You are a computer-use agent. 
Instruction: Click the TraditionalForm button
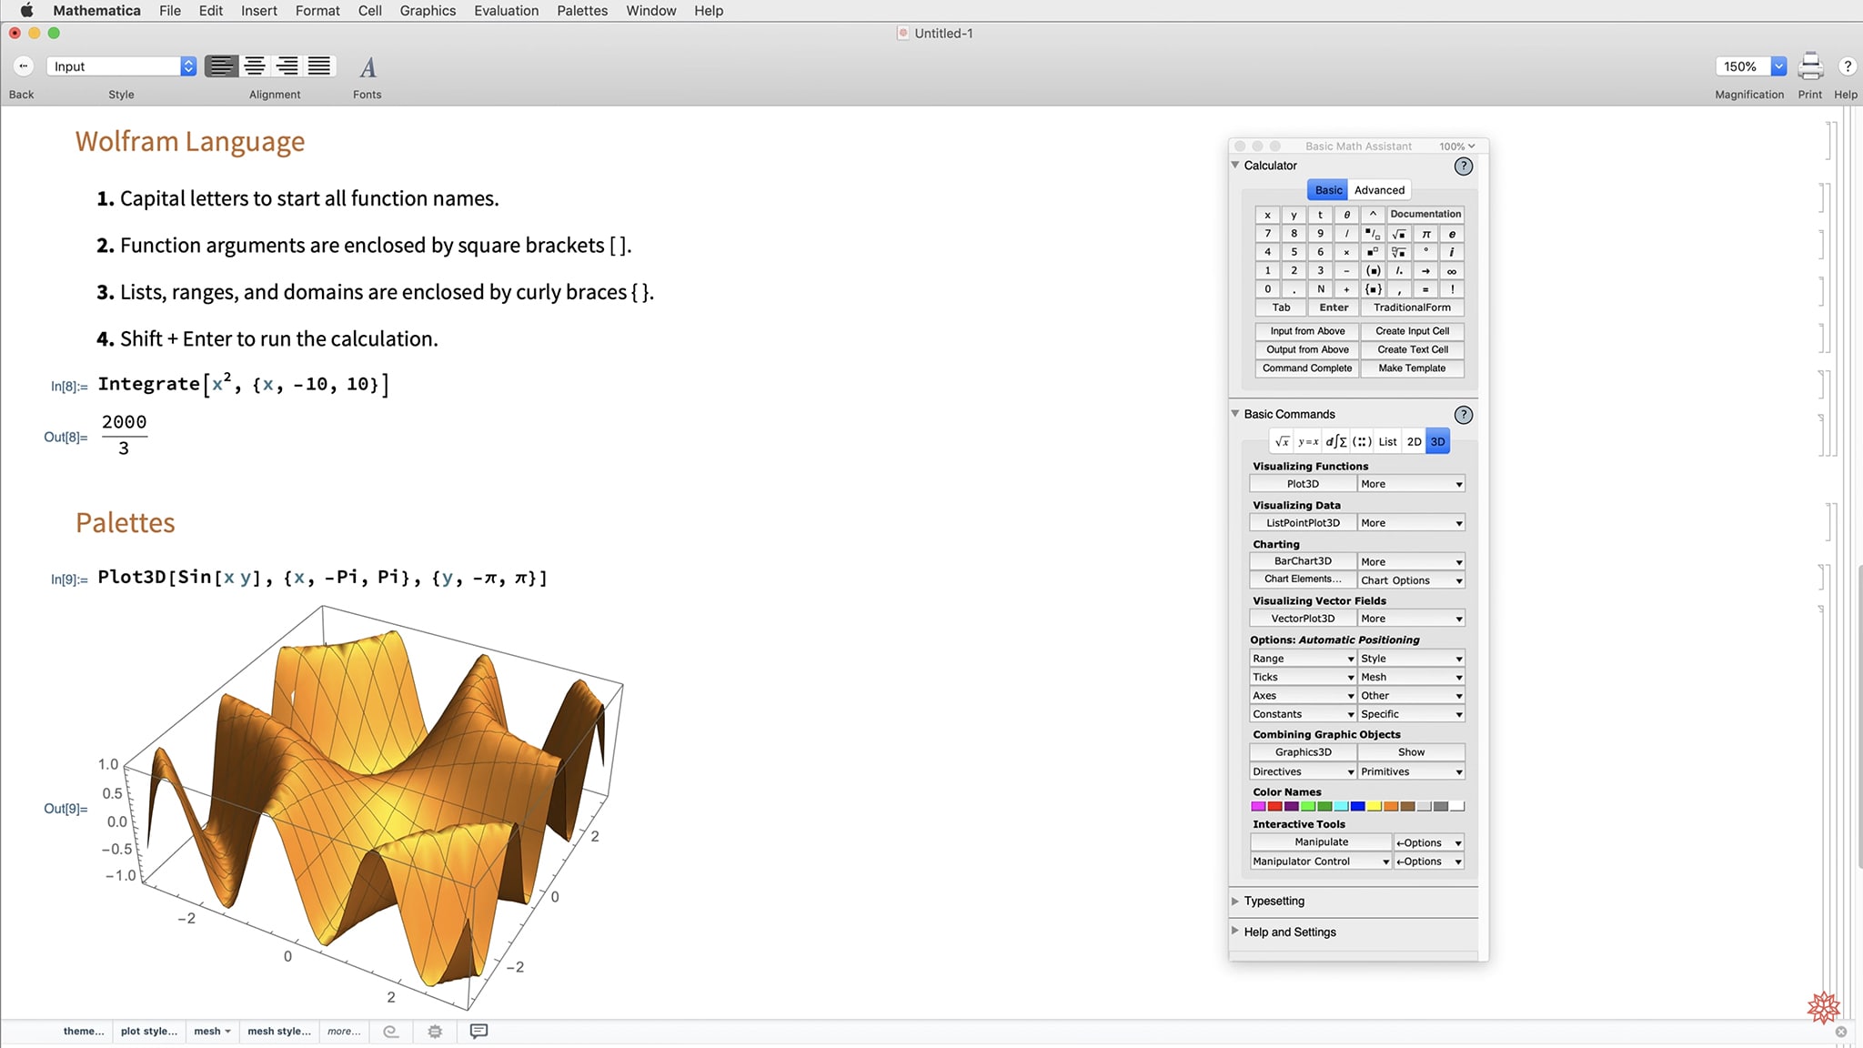tap(1413, 307)
